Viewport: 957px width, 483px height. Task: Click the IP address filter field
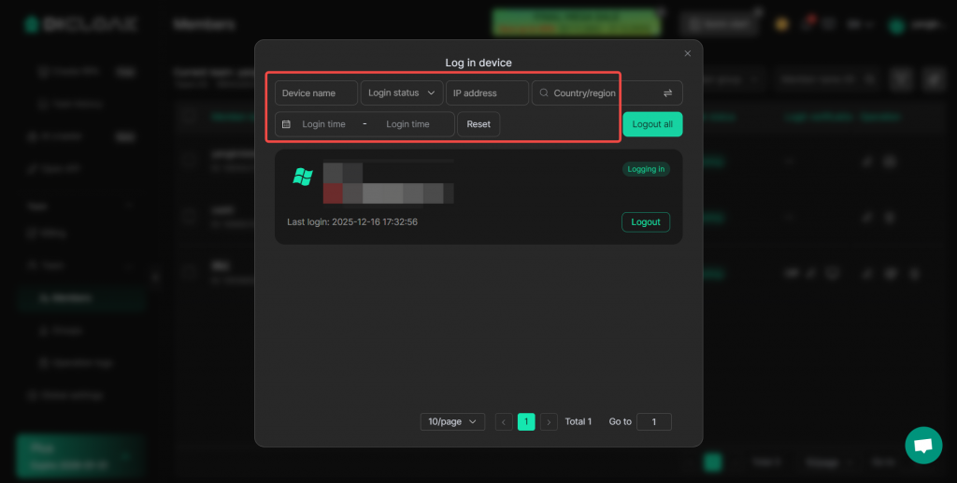click(487, 93)
